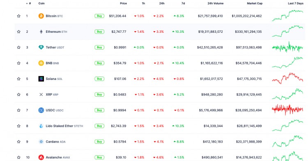Image resolution: width=308 pixels, height=161 pixels.
Task: Click the Buy button for Ethereum
Action: pyautogui.click(x=99, y=32)
